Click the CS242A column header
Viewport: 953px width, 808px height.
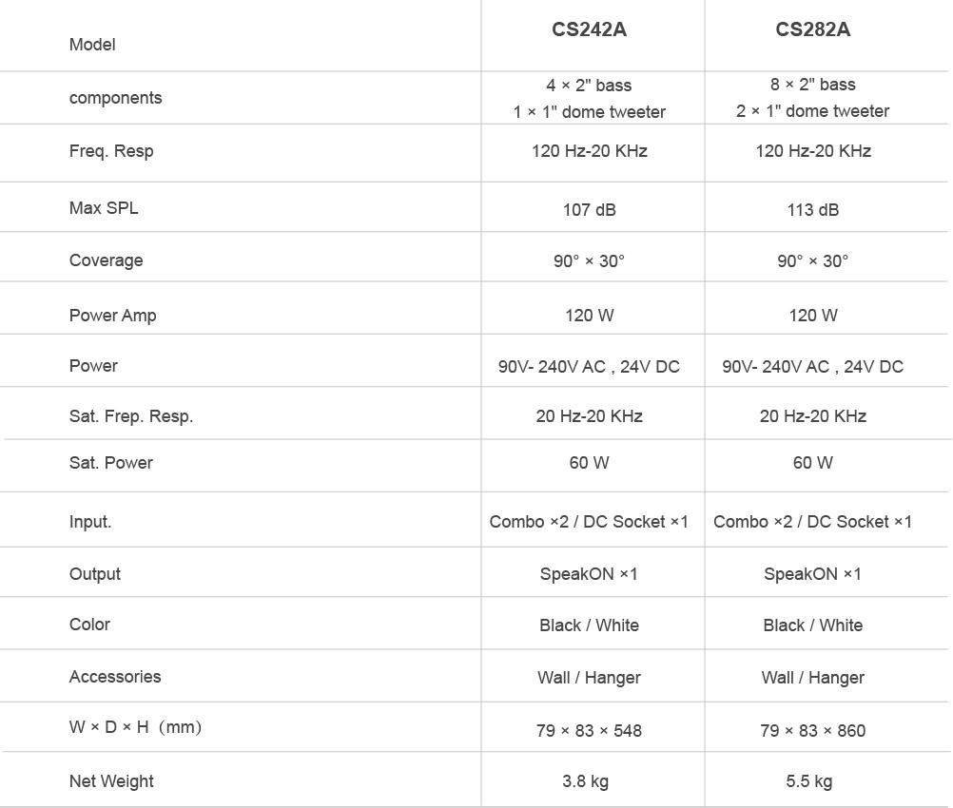coord(589,29)
